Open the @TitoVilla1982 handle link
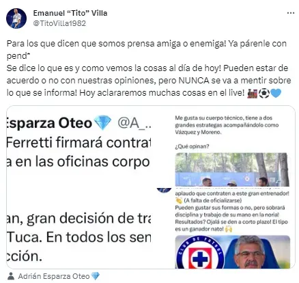 point(59,23)
